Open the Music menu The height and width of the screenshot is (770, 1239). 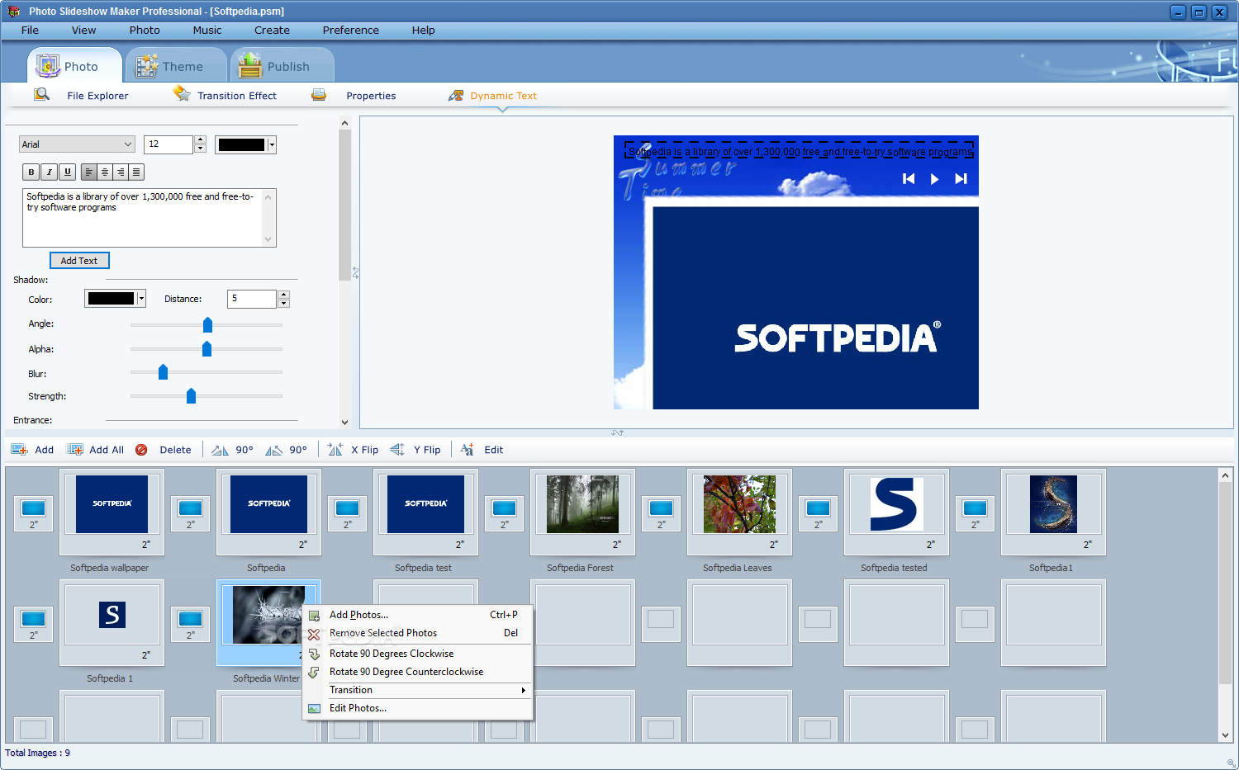(x=207, y=30)
